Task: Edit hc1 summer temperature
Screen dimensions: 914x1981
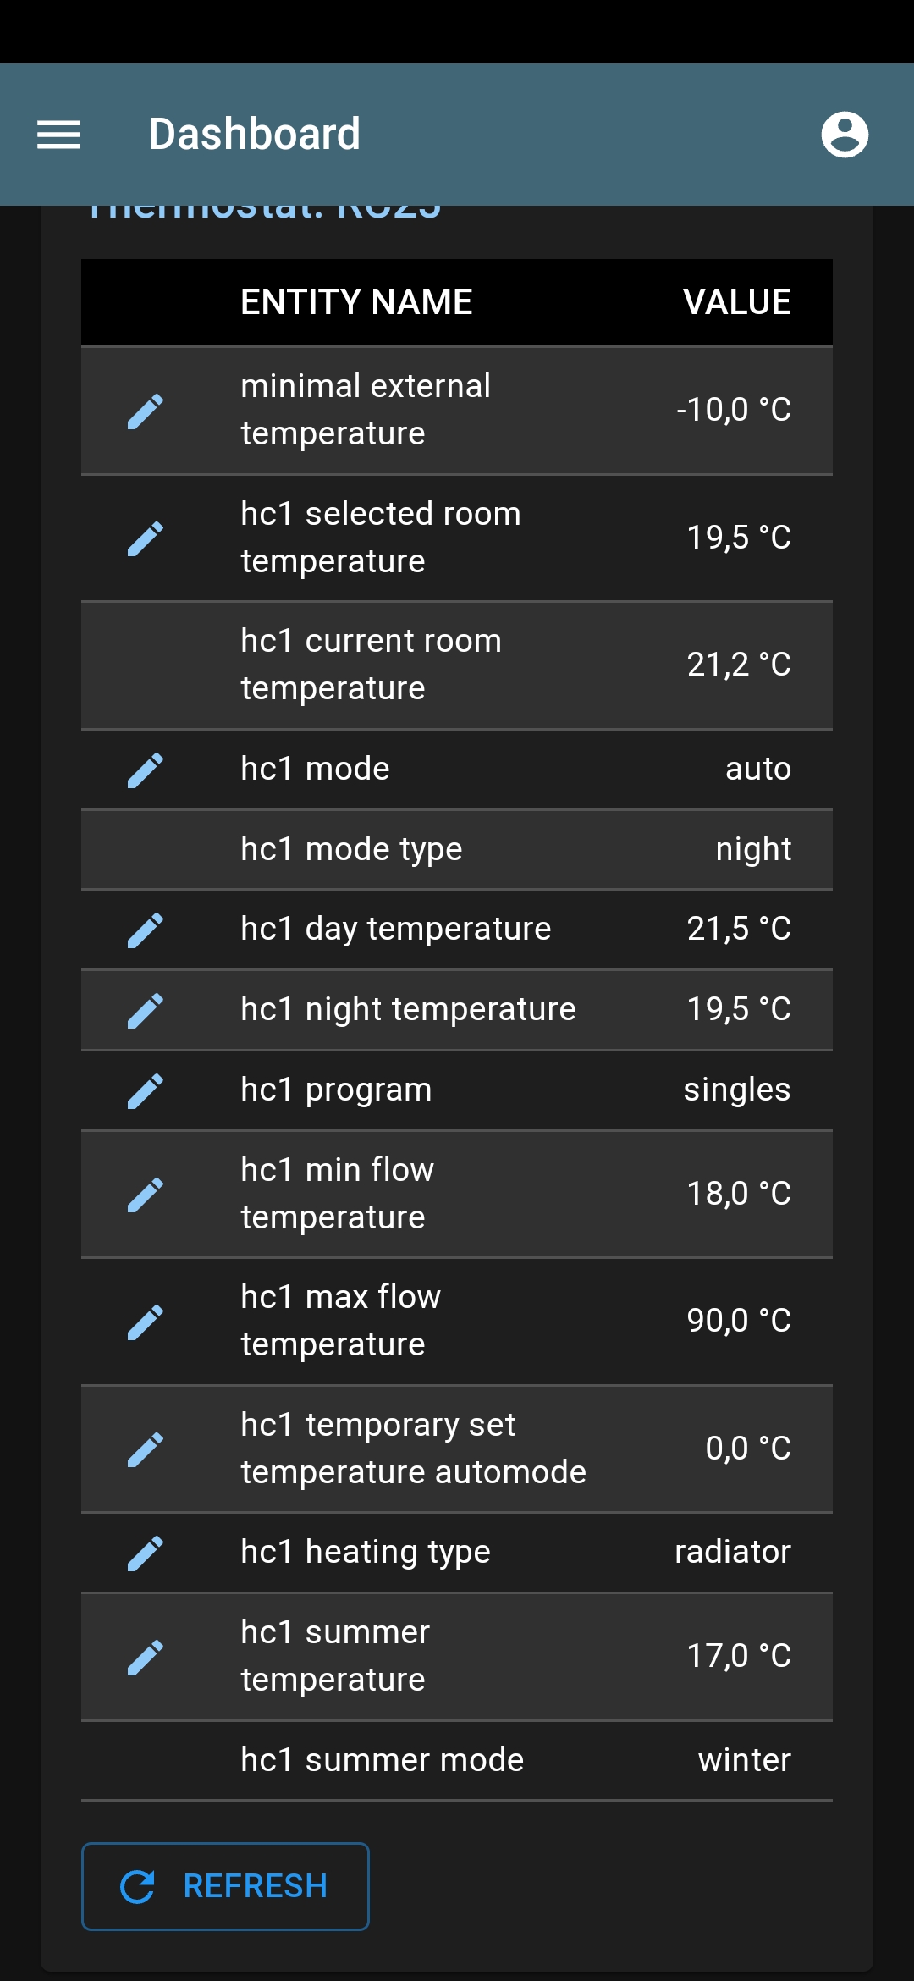Action: click(146, 1655)
